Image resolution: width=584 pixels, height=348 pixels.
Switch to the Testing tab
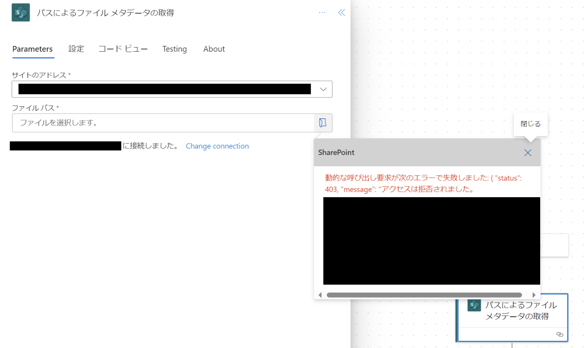pyautogui.click(x=175, y=49)
